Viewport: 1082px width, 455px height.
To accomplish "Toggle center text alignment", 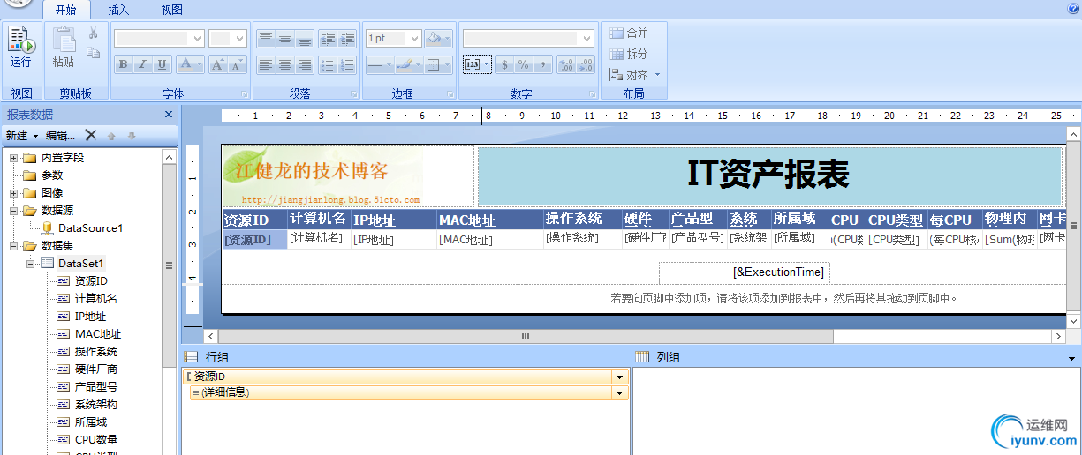I will coord(285,65).
